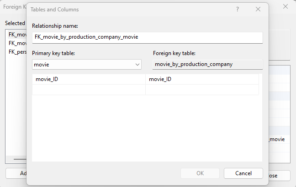The height and width of the screenshot is (187, 296).
Task: Select second FK_mov relationship in list
Action: [x=16, y=43]
